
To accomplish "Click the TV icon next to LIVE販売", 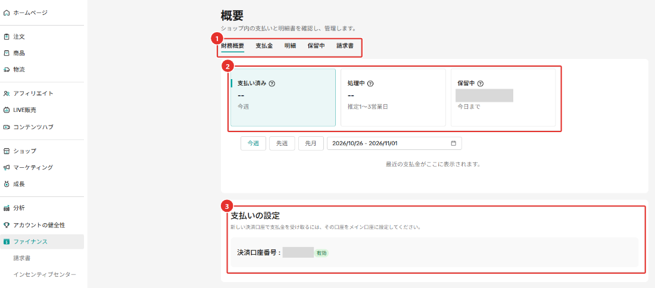I will (7, 110).
